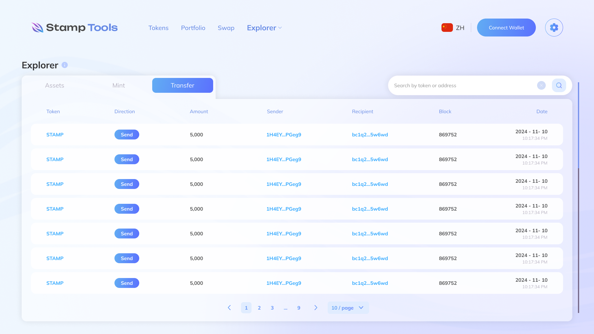Open the settings gear icon

pyautogui.click(x=554, y=28)
